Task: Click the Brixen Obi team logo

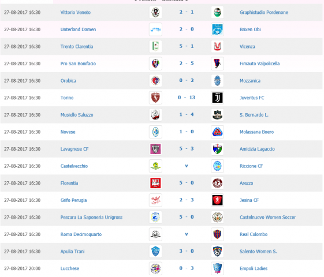Action: pos(217,29)
